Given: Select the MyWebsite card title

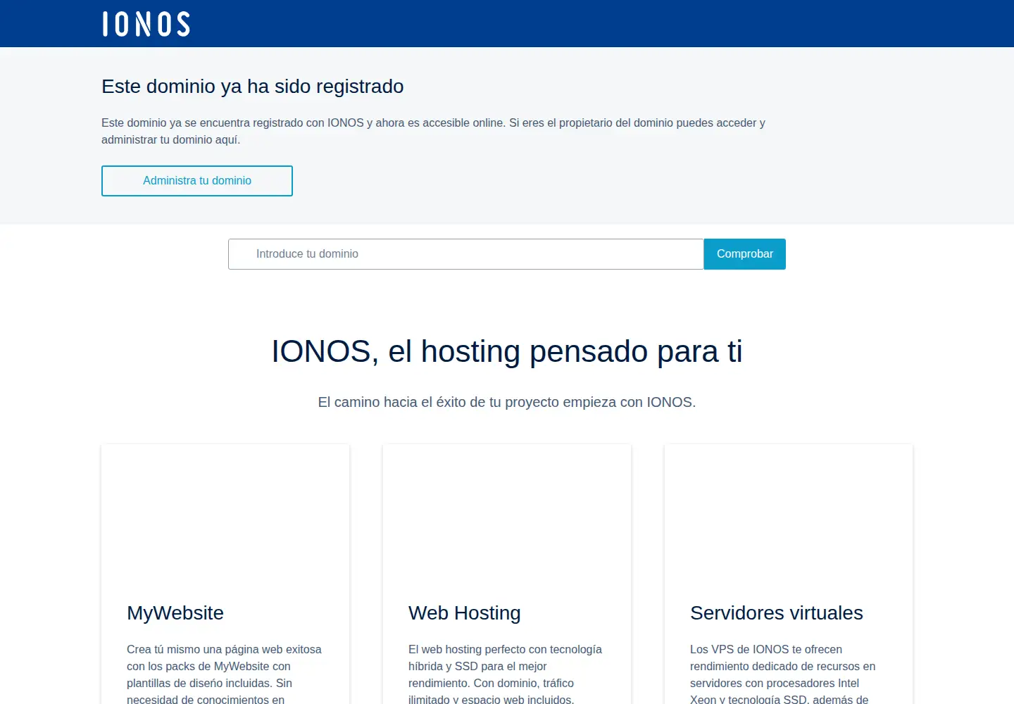Looking at the screenshot, I should (175, 613).
